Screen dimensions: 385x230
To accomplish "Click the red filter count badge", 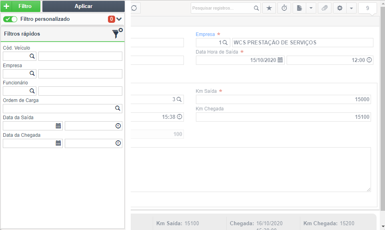I will (112, 19).
